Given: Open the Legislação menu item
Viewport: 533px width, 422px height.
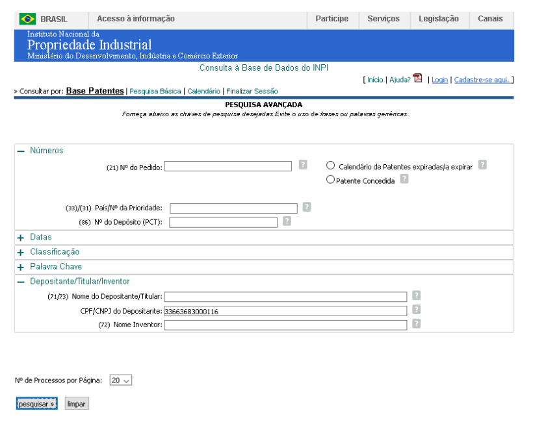Looking at the screenshot, I should [439, 19].
